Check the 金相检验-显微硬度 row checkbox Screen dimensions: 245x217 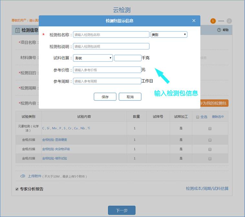(x=210, y=140)
